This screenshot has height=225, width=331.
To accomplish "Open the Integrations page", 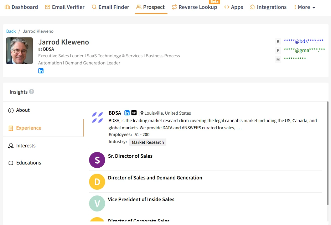I will (x=268, y=7).
